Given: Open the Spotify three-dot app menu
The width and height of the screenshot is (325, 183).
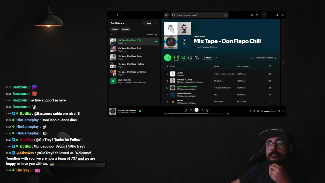Looking at the screenshot, I should [x=112, y=15].
